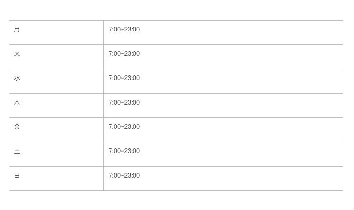
Task: Select the 7:00 opening time for 金
Action: (114, 127)
